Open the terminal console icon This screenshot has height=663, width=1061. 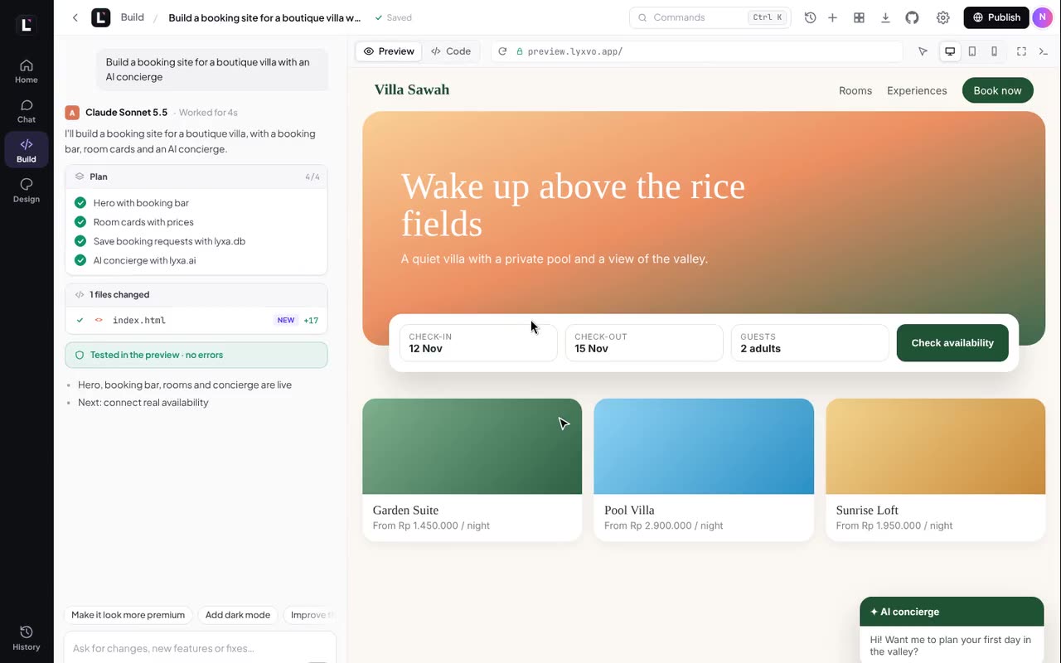click(x=1044, y=51)
